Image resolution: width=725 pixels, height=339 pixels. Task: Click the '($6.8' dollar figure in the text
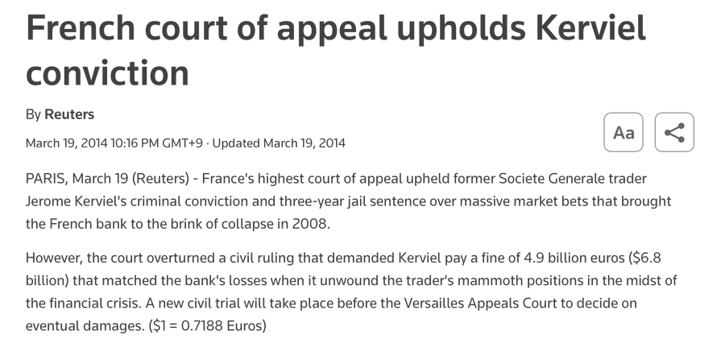[645, 258]
